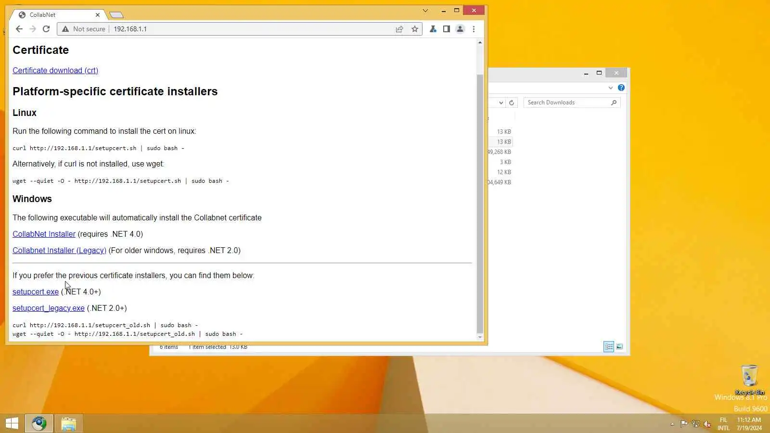
Task: Refresh the Downloads folder in Explorer
Action: [x=512, y=102]
